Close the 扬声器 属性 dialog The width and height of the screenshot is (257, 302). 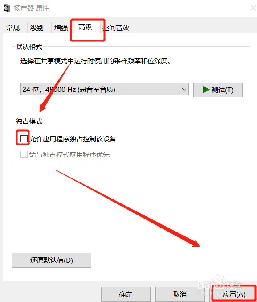click(x=253, y=8)
